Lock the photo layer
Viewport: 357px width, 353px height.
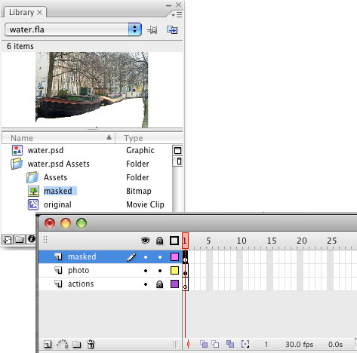coord(160,271)
